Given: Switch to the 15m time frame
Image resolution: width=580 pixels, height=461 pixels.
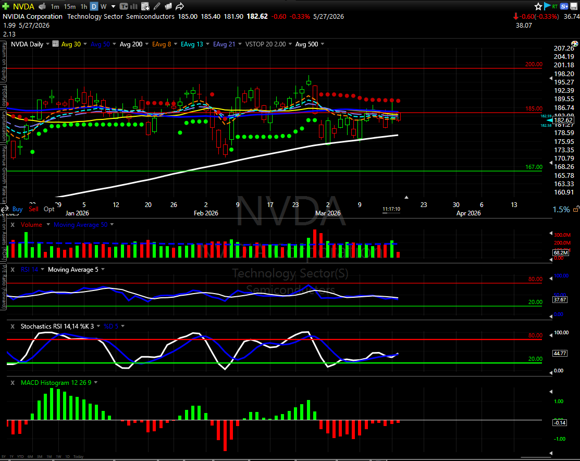Looking at the screenshot, I should click(x=69, y=7).
